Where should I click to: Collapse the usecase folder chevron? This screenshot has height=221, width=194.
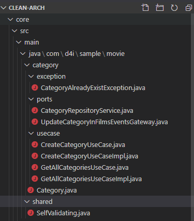tap(31, 134)
